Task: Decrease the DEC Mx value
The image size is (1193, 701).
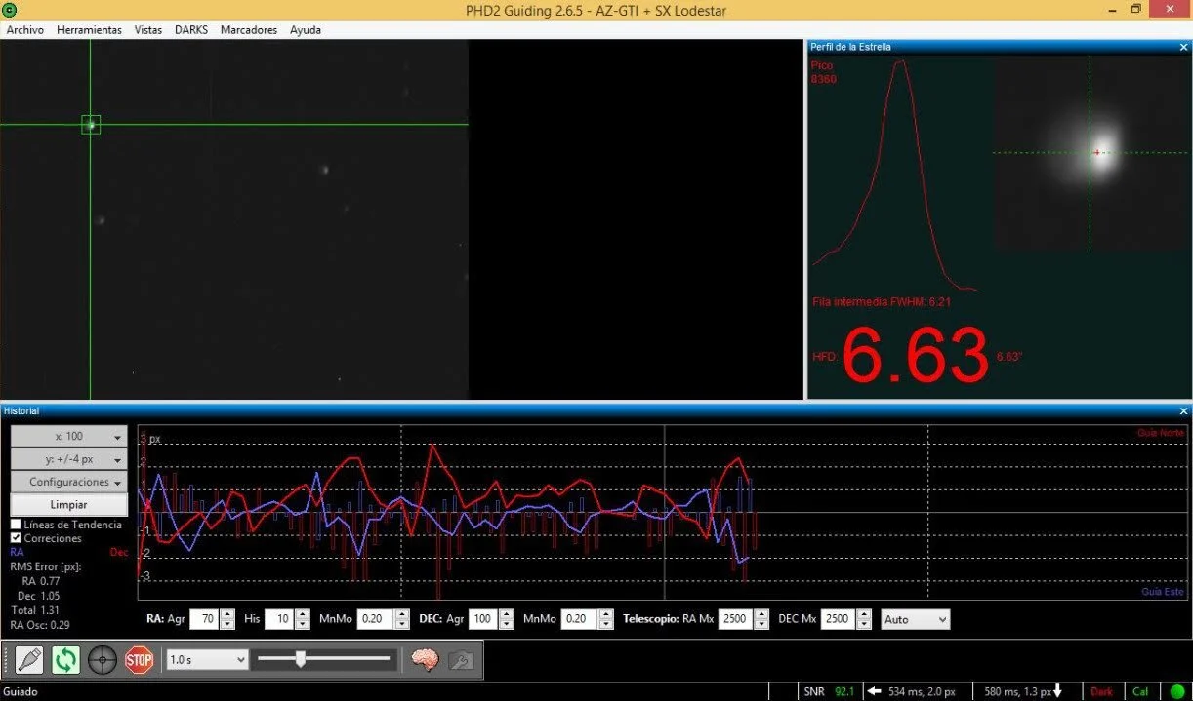Action: point(863,624)
